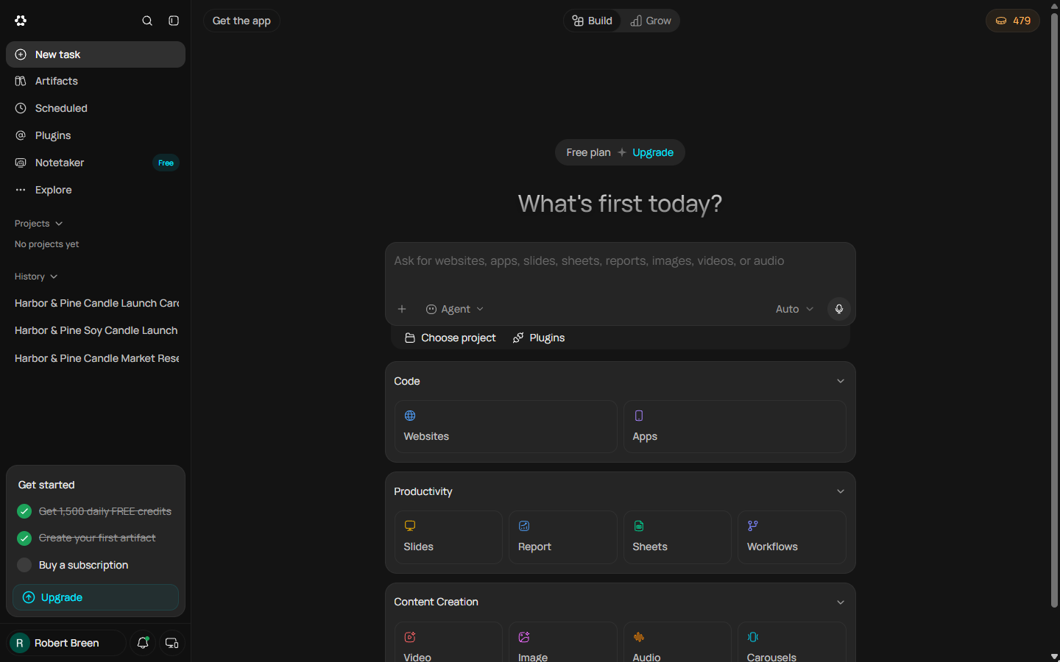Screen dimensions: 1060x662
Task: Open Harbor & Pine Soy Candle Launch history
Action: point(96,330)
